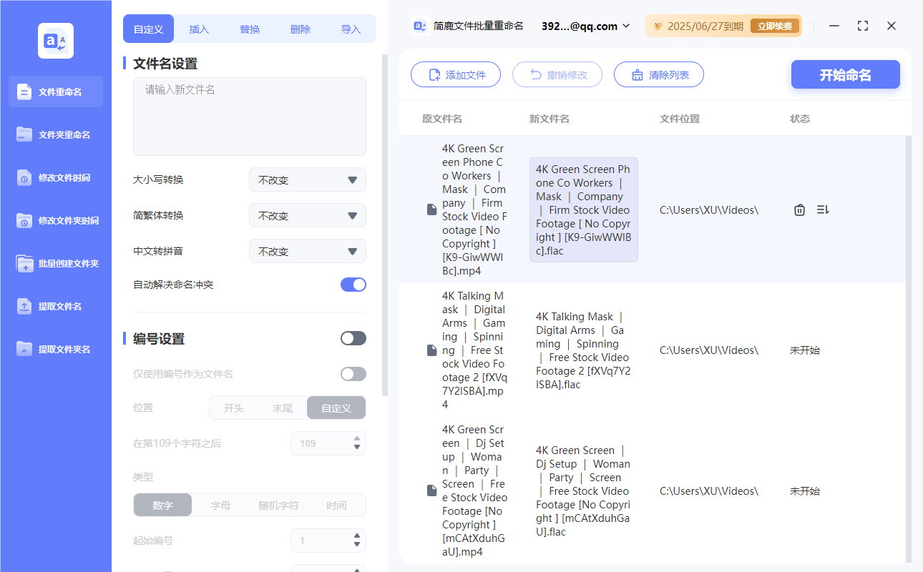The image size is (923, 572).
Task: Open the 批量创建文件夹 tool
Action: (55, 263)
